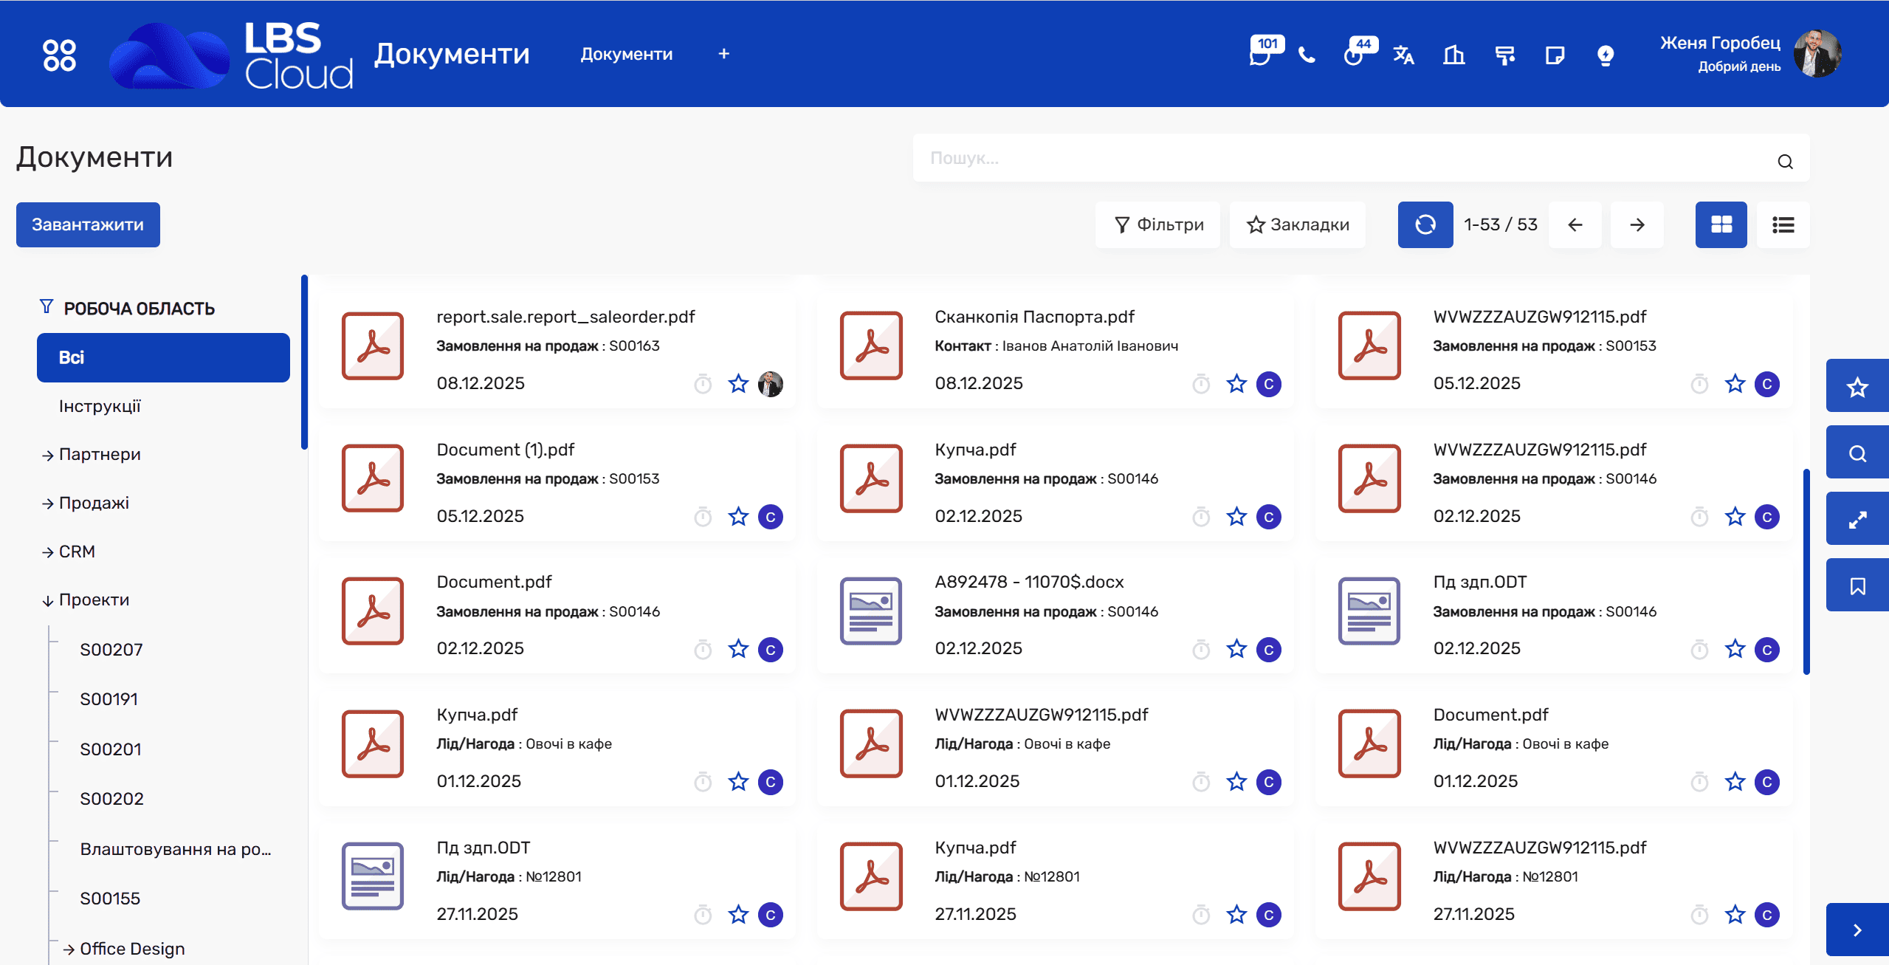Image resolution: width=1889 pixels, height=965 pixels.
Task: Open the apps grid menu icon
Action: pos(59,55)
